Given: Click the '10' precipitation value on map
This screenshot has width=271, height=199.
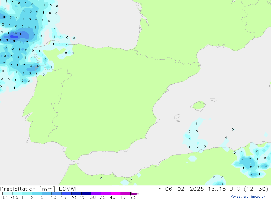Looking at the screenshot, I should 15,33.
